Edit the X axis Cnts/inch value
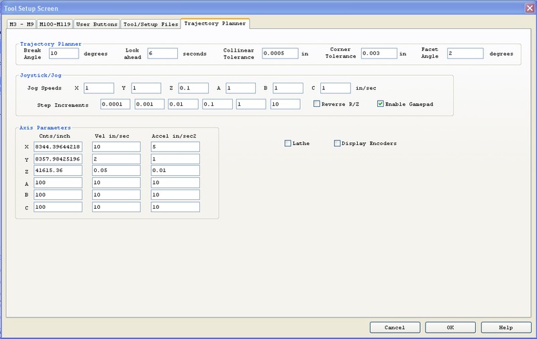537x339 pixels. click(57, 146)
